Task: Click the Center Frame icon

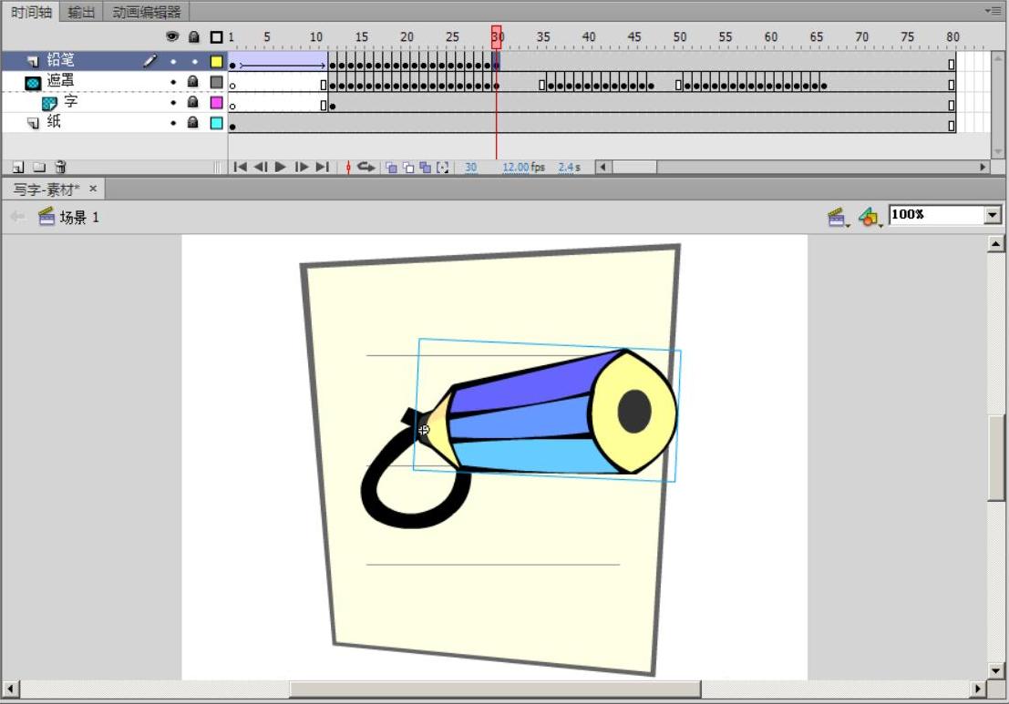Action: 347,168
